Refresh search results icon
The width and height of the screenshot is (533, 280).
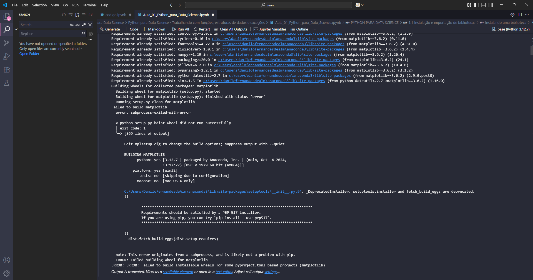click(64, 15)
